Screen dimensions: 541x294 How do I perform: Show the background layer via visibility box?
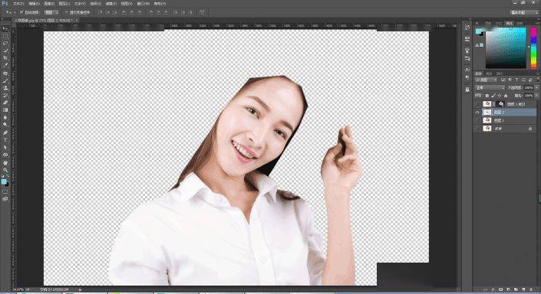[x=477, y=129]
